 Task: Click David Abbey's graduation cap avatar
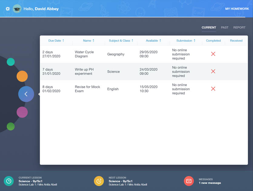17,9
